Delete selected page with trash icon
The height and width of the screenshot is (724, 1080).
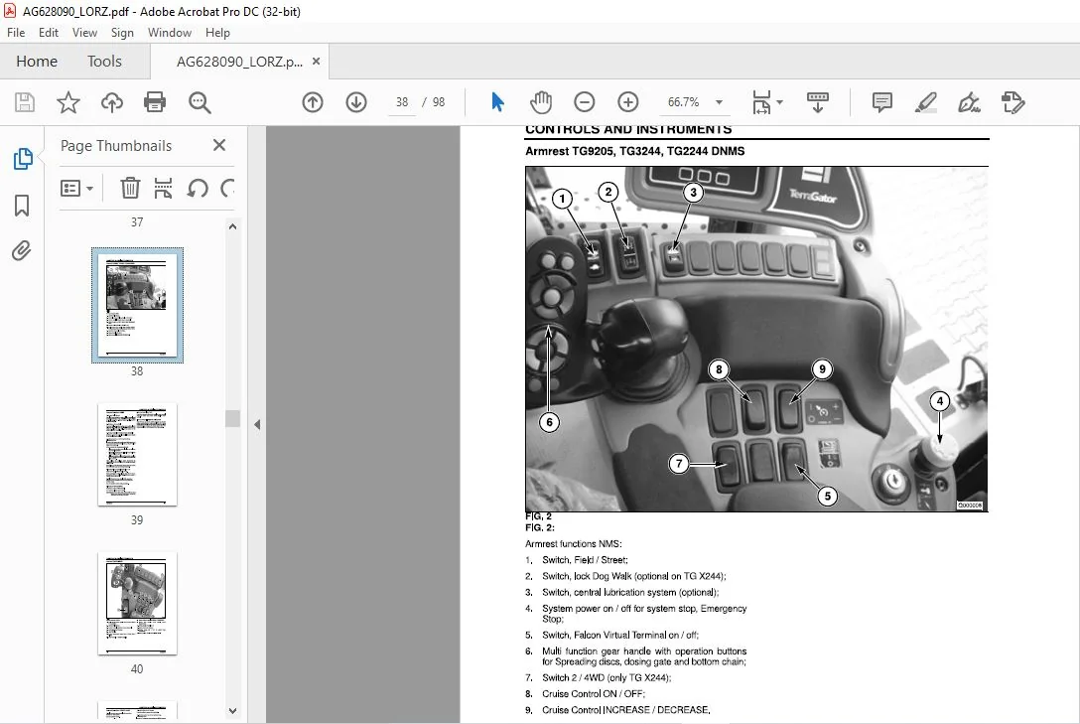[x=130, y=188]
